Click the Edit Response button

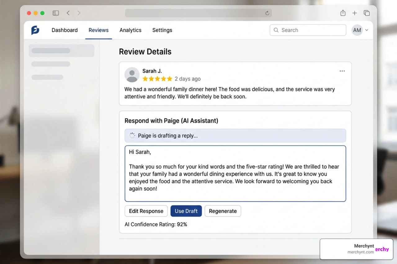pyautogui.click(x=146, y=211)
